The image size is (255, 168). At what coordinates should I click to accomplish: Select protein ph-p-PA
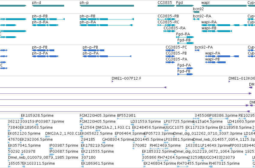pos(107,56)
